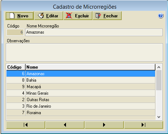Click the Excluir crossed-out document icon
This screenshot has height=134, width=168.
(69, 16)
